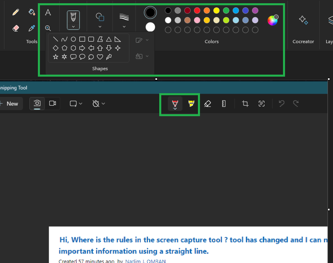This screenshot has width=333, height=263.
Task: Select the Fill bucket tool
Action: pos(31,12)
